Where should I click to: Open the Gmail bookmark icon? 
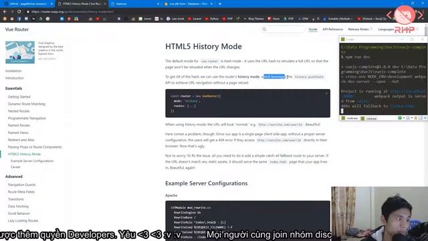click(12, 19)
